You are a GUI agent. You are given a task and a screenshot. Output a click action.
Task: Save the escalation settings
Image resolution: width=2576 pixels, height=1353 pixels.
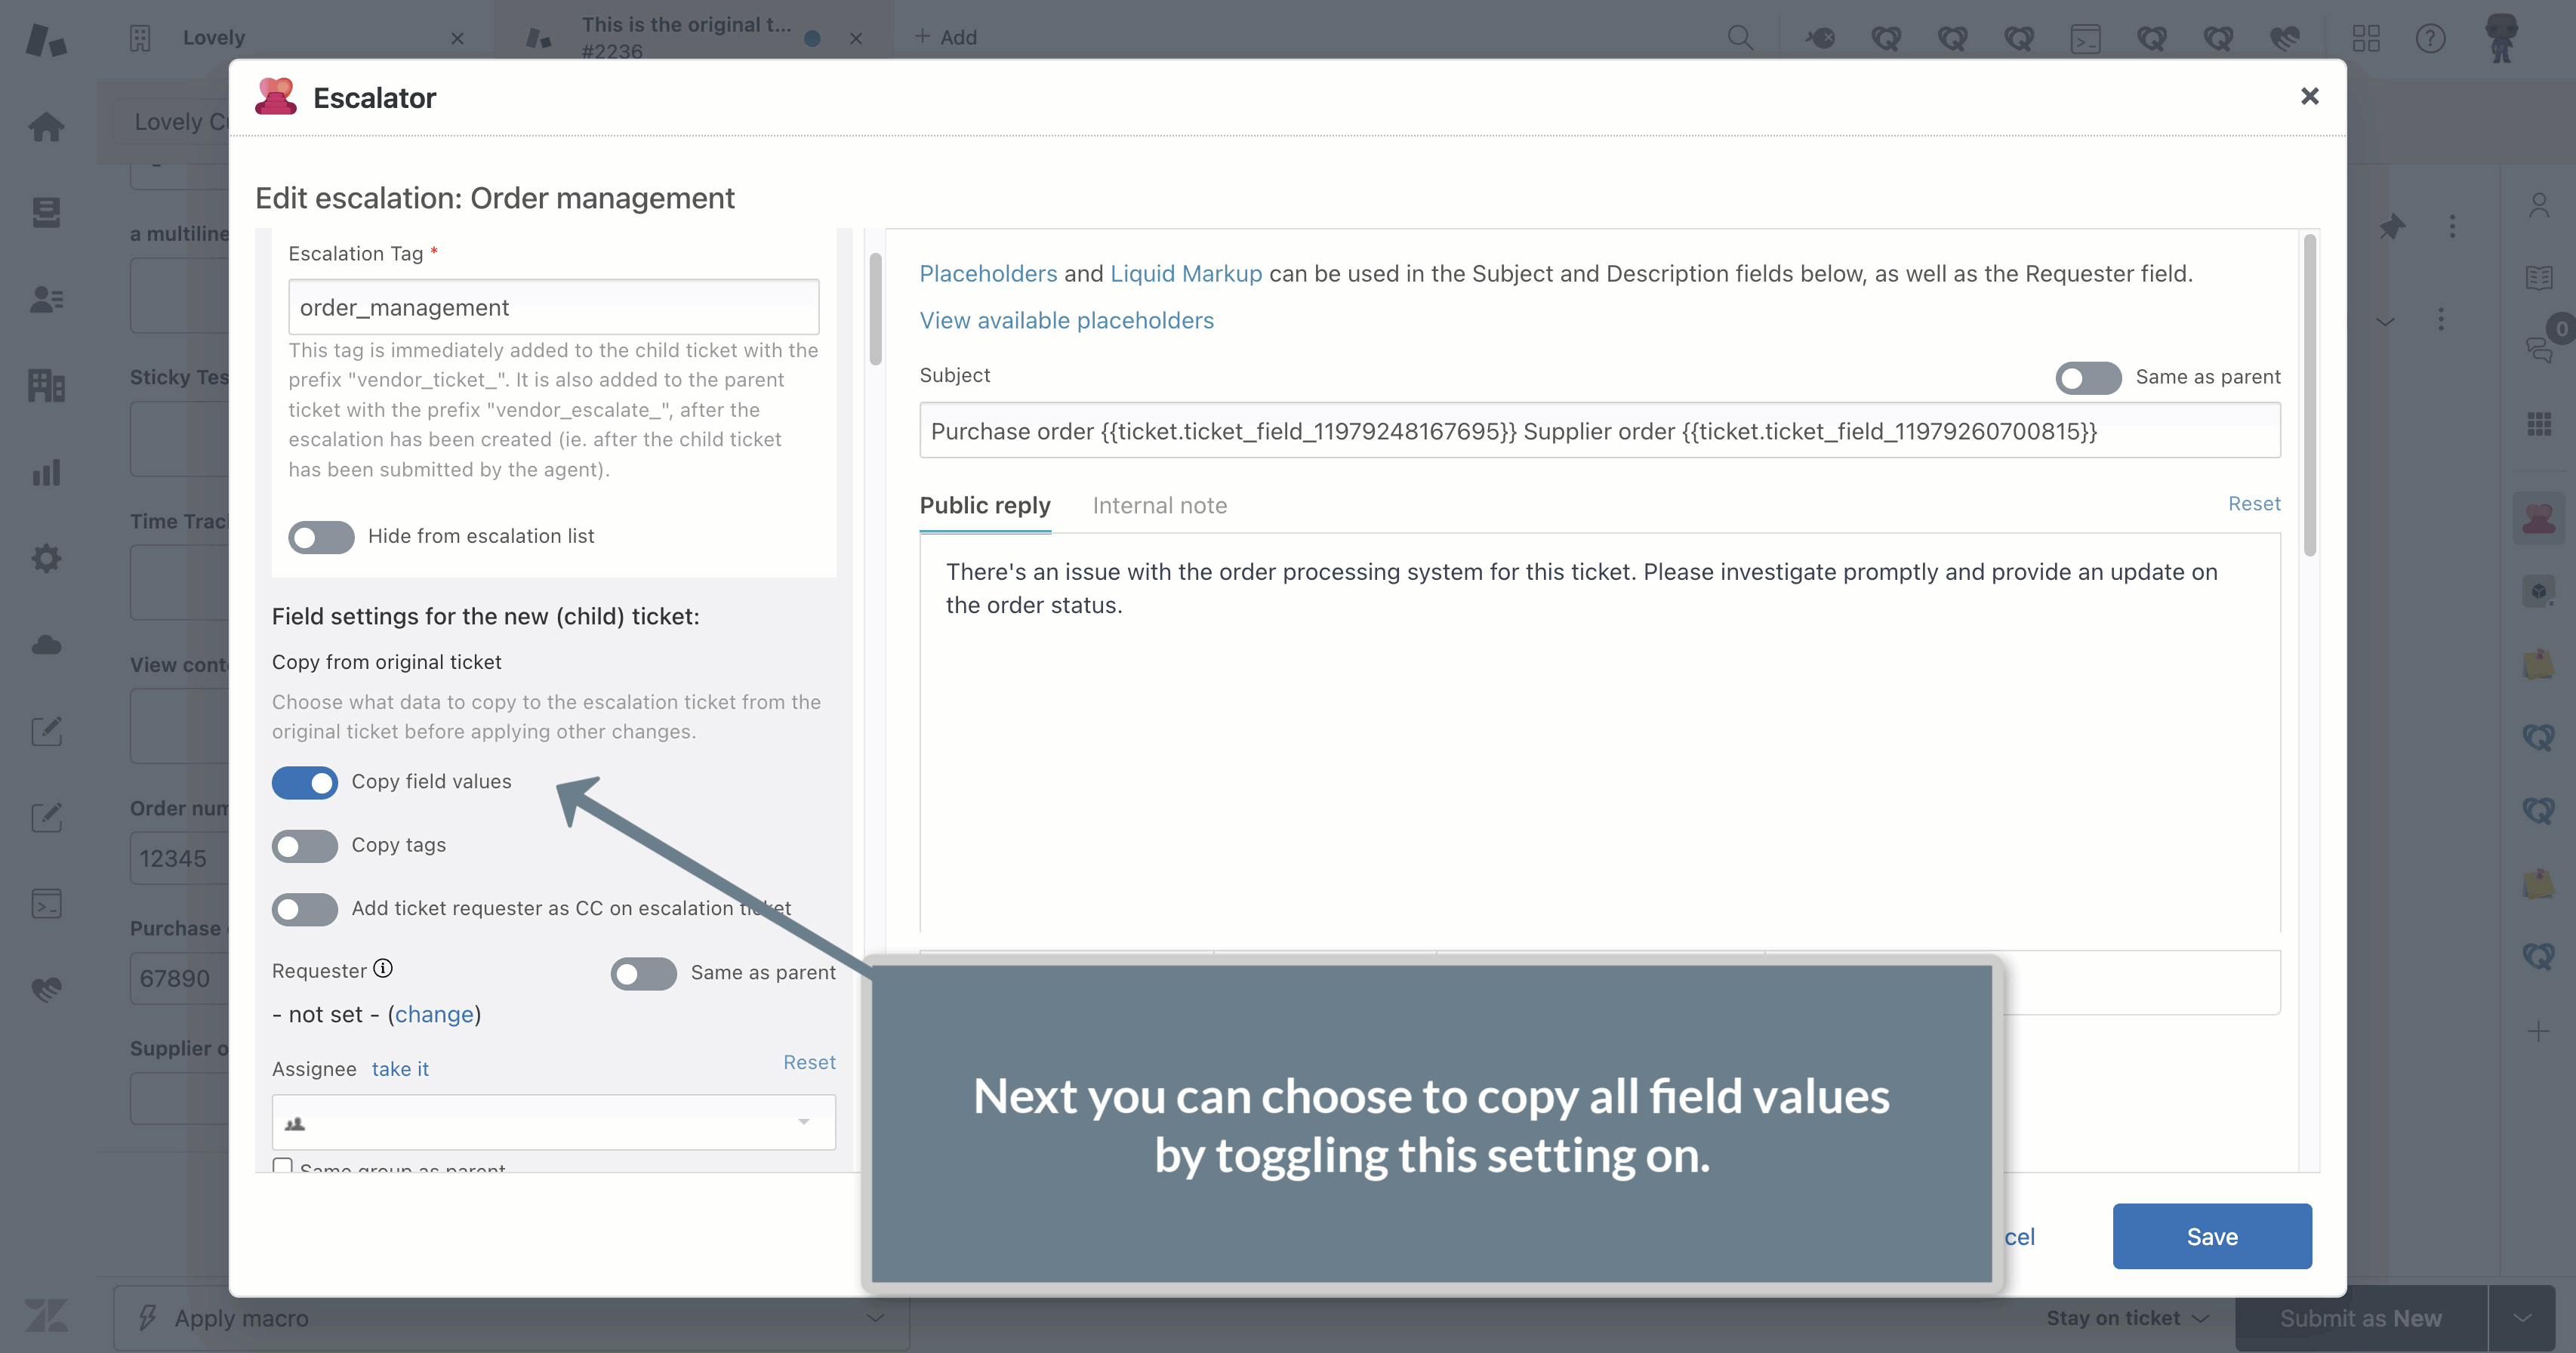[x=2211, y=1236]
